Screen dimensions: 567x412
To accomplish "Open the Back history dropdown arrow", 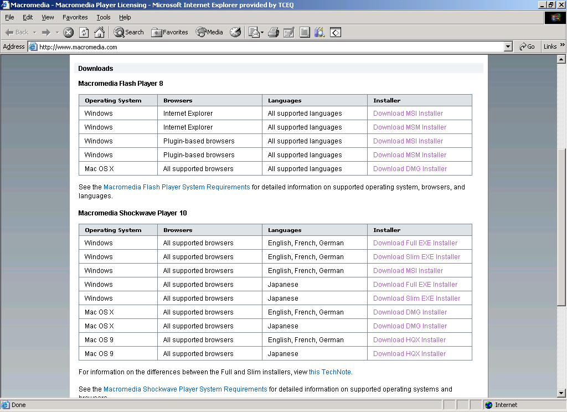I will tap(35, 32).
